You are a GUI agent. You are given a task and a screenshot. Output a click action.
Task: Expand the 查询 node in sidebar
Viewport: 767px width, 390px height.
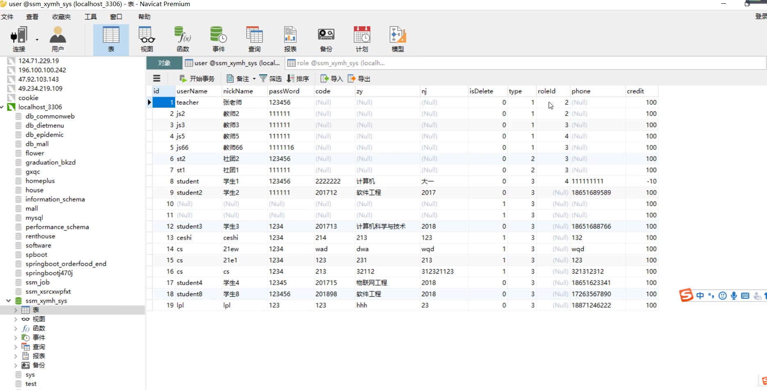coord(16,347)
